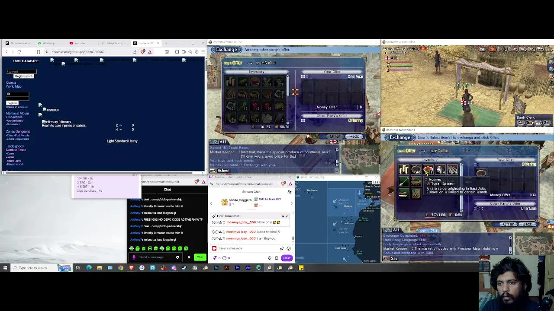Open Task View on taskbar
The image size is (554, 311).
(78, 268)
